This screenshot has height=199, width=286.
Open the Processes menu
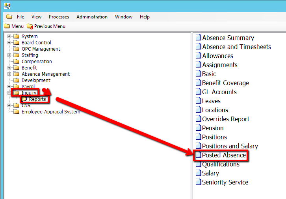pyautogui.click(x=59, y=17)
